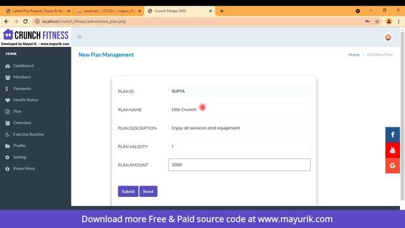This screenshot has width=405, height=228.
Task: Go forward in browser
Action: pos(16,22)
